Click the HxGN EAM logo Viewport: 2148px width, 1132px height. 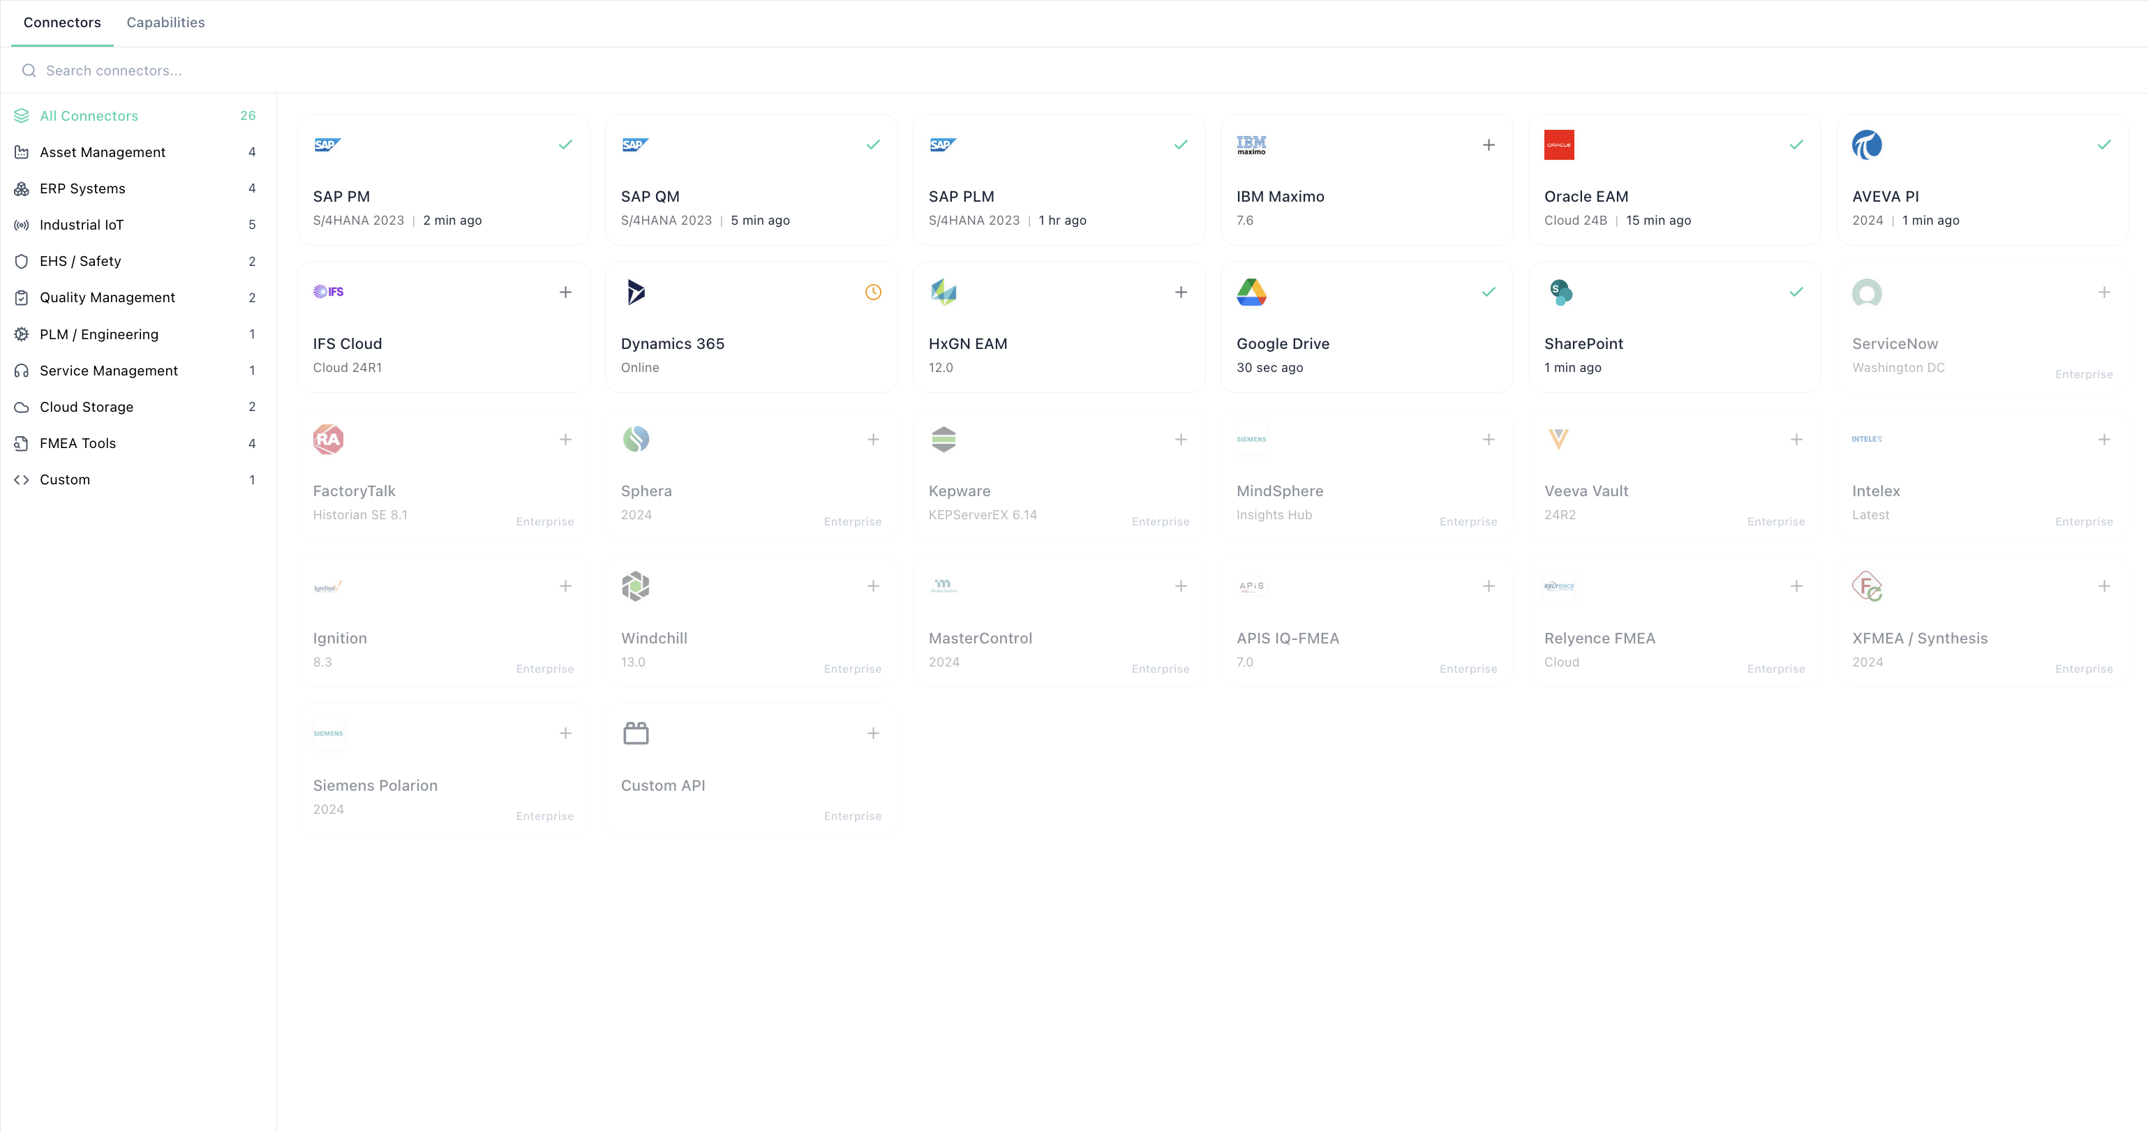pos(943,292)
